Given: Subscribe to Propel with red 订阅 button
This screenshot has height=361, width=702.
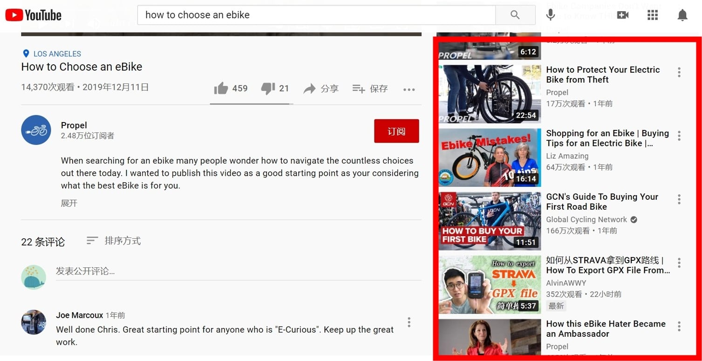Looking at the screenshot, I should [396, 131].
